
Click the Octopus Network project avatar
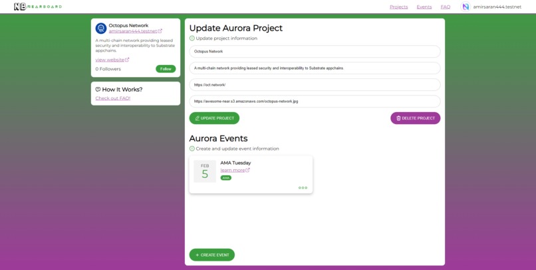pos(101,29)
